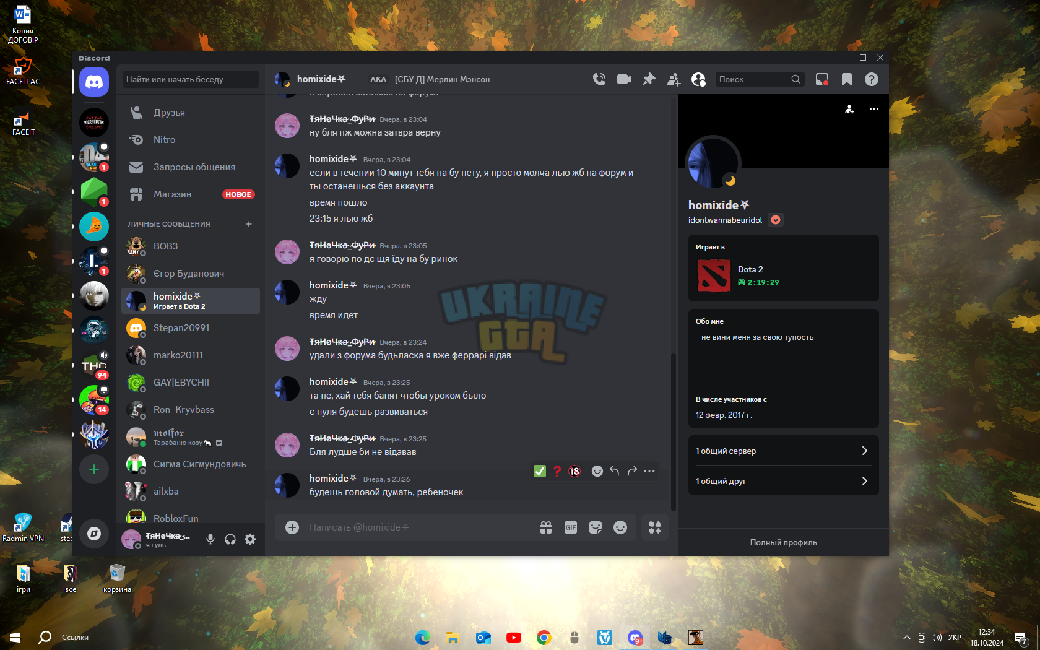The image size is (1040, 650).
Task: Expand the 1 общий друг row
Action: pyautogui.click(x=784, y=481)
